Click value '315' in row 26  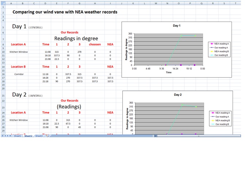(x=68, y=120)
